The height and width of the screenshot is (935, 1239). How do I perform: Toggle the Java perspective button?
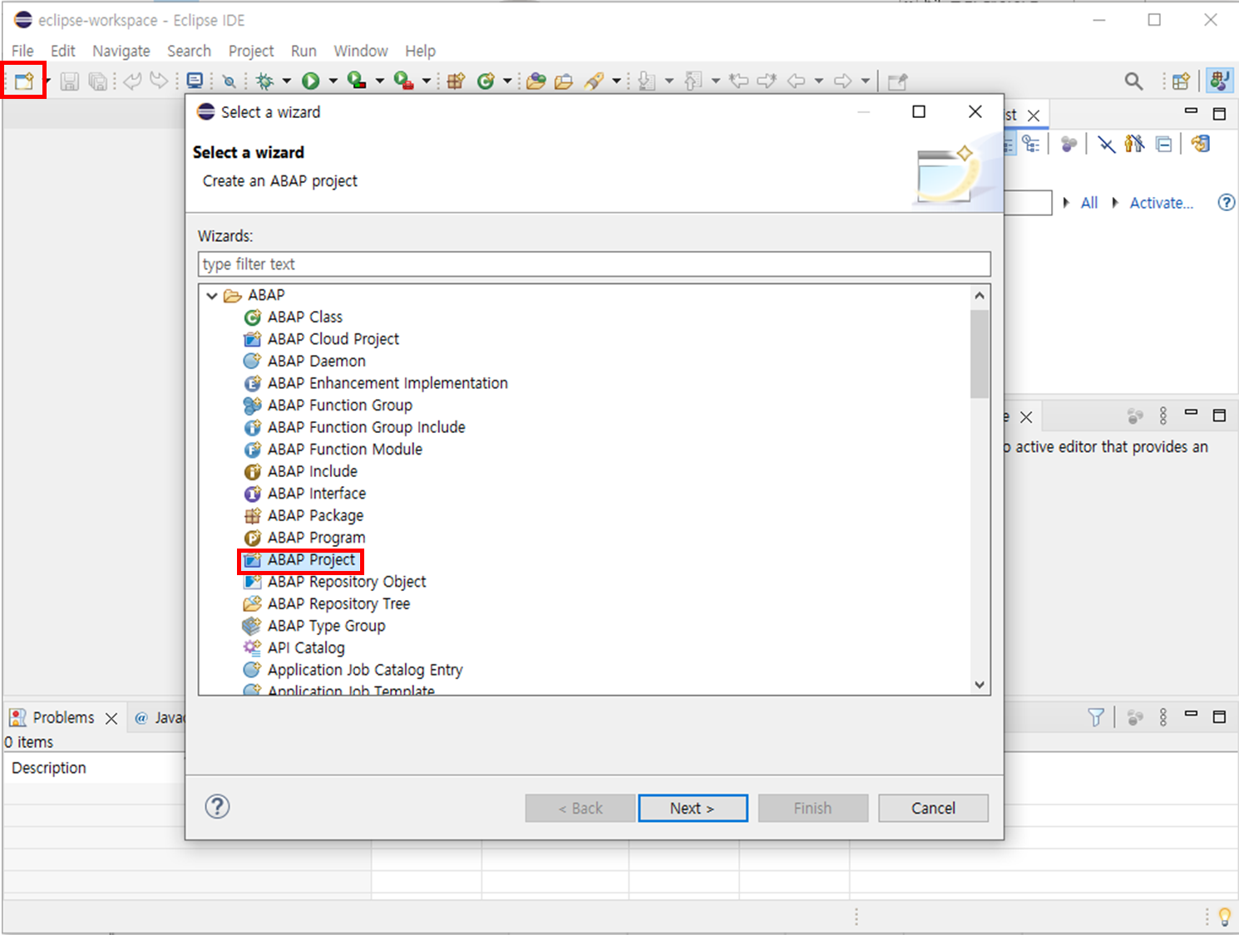1220,81
